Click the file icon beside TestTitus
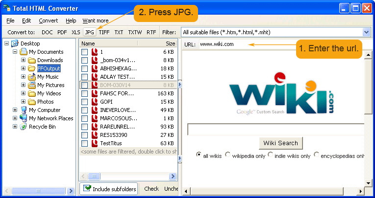 (x=95, y=143)
